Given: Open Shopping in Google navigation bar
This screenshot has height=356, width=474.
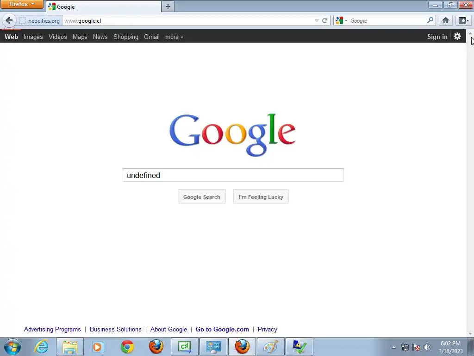Looking at the screenshot, I should point(126,37).
